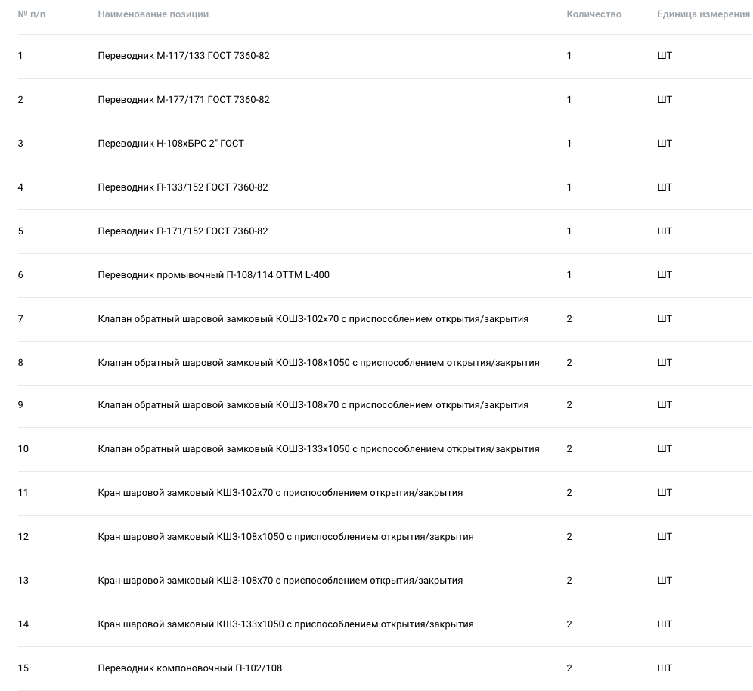Select valve item name КОШЗ-108х1050
The width and height of the screenshot is (753, 691).
(x=319, y=363)
